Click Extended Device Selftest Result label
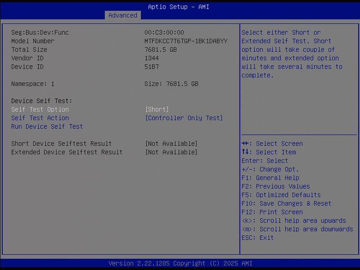Screen dimensions: 360x270 pyautogui.click(x=67, y=152)
